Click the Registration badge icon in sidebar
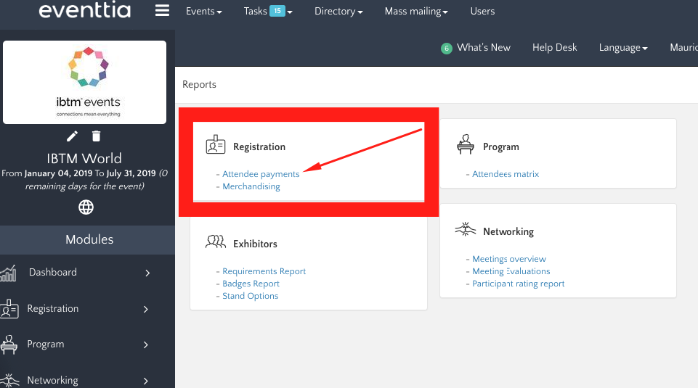Viewport: 698px width, 388px height. click(x=9, y=309)
